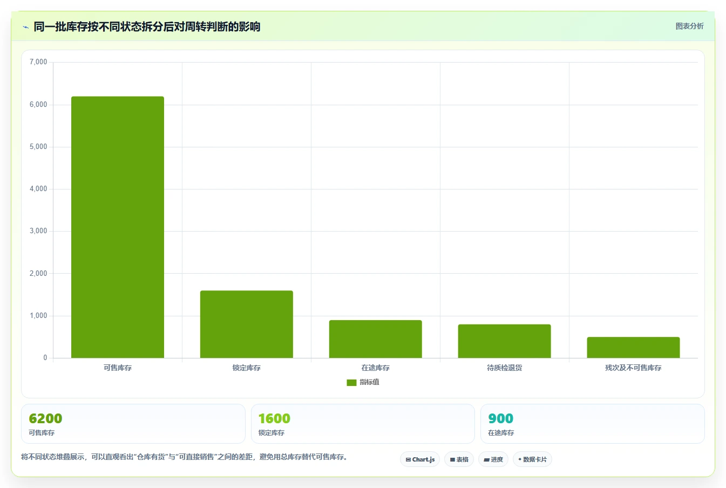Click the y-axis value 5,000
Screen dimensions: 726x488
(x=38, y=147)
